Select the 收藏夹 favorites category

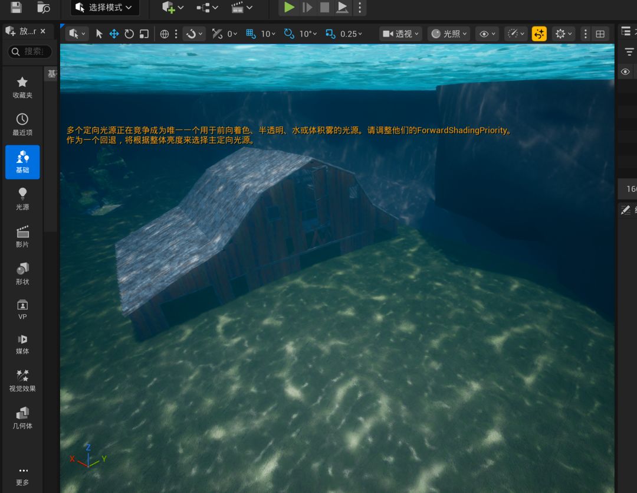tap(22, 87)
